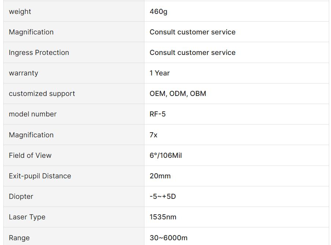The height and width of the screenshot is (245, 331).
Task: Select the -5~+5D diopter value
Action: tap(163, 196)
